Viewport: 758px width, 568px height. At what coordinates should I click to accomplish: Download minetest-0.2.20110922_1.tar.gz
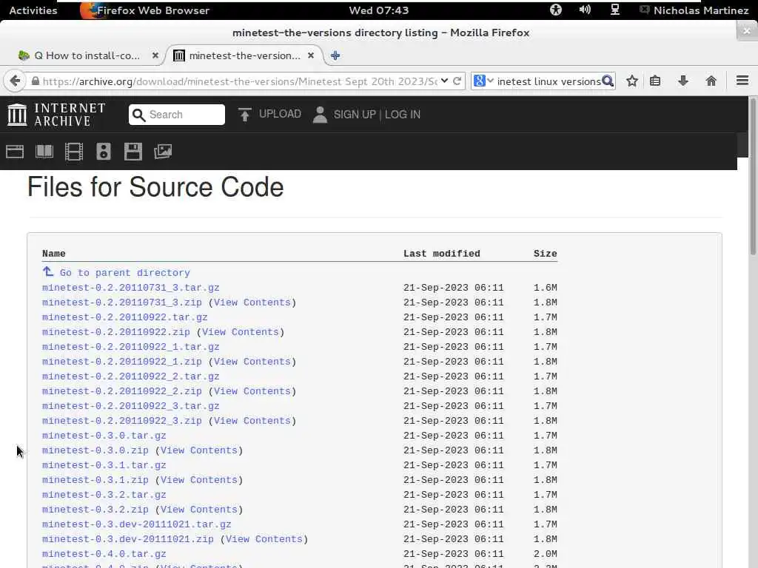point(130,347)
